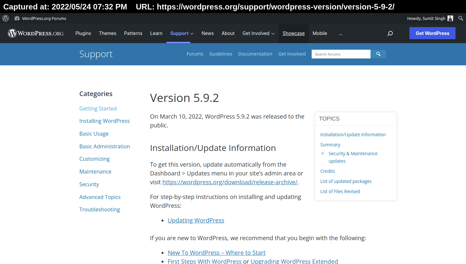466x264 pixels.
Task: Jump to List of updated packages
Action: point(346,181)
